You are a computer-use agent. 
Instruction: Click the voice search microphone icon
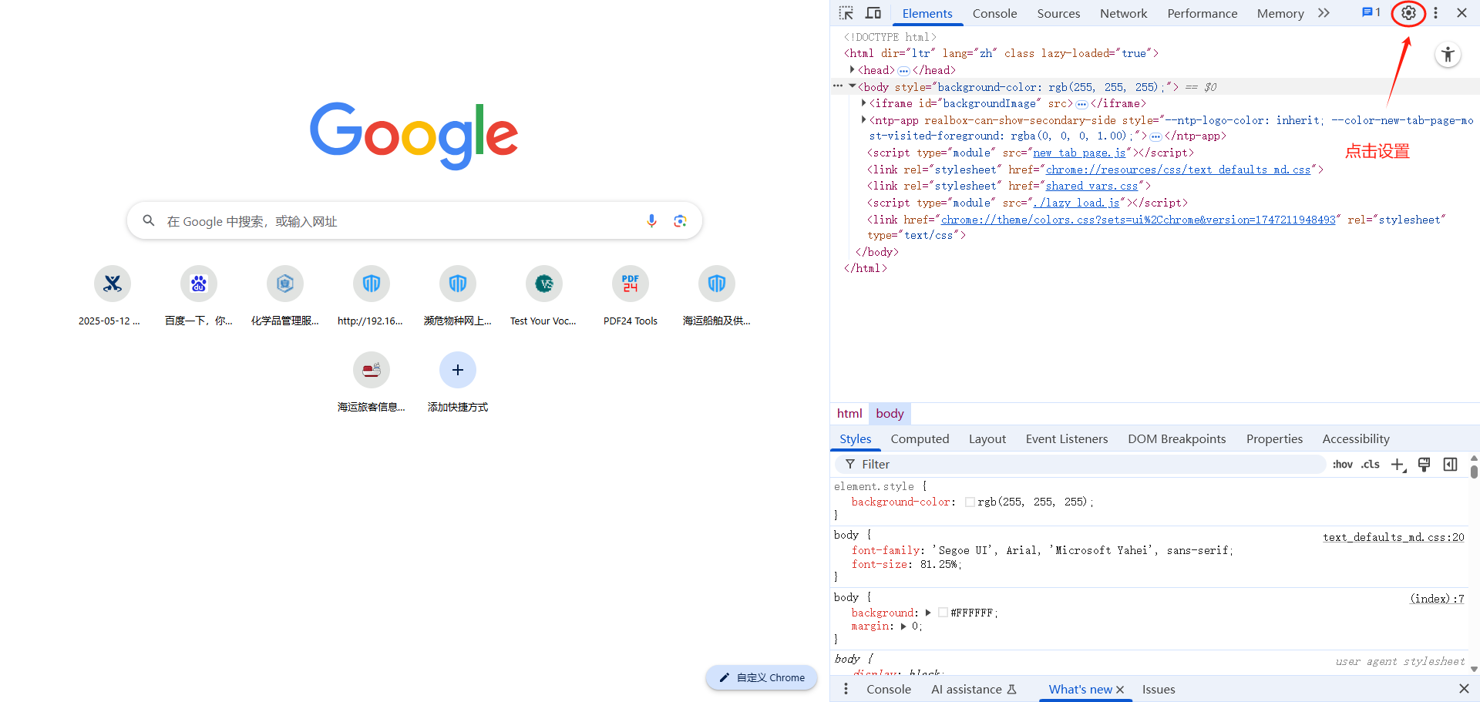click(x=651, y=221)
